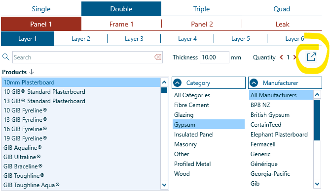Select '19 GIB Fyreline®' product
The image size is (330, 192).
81,138
